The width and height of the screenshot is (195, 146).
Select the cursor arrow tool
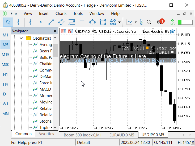coord(8,22)
